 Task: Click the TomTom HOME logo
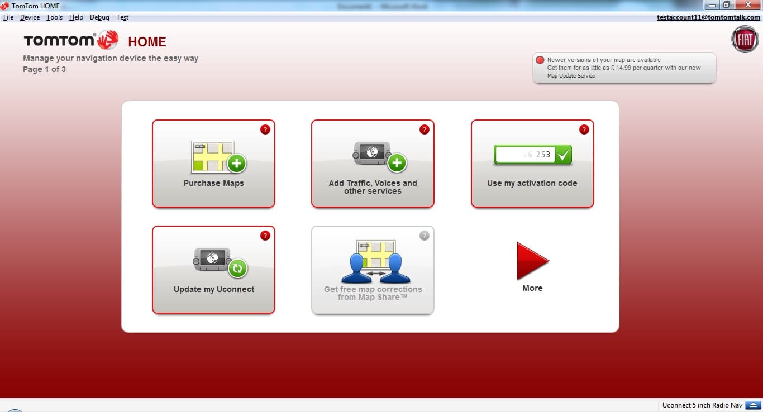tap(95, 41)
